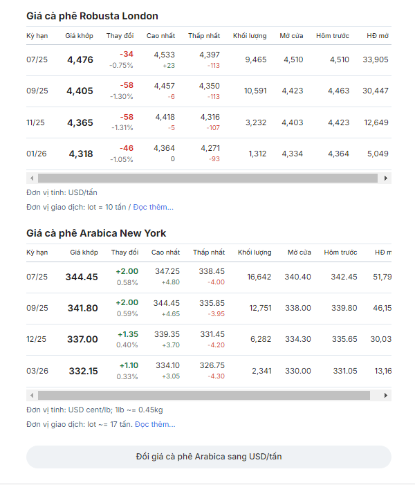Click Robusta 'Giá khớp' column header
Screen dimensions: 415x485
click(79, 36)
